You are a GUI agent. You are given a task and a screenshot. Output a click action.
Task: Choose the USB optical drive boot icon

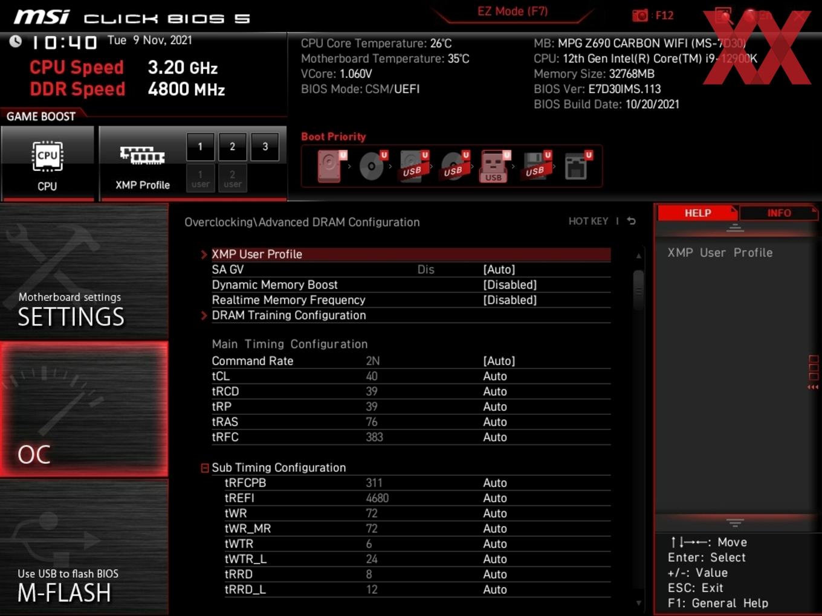tap(455, 165)
